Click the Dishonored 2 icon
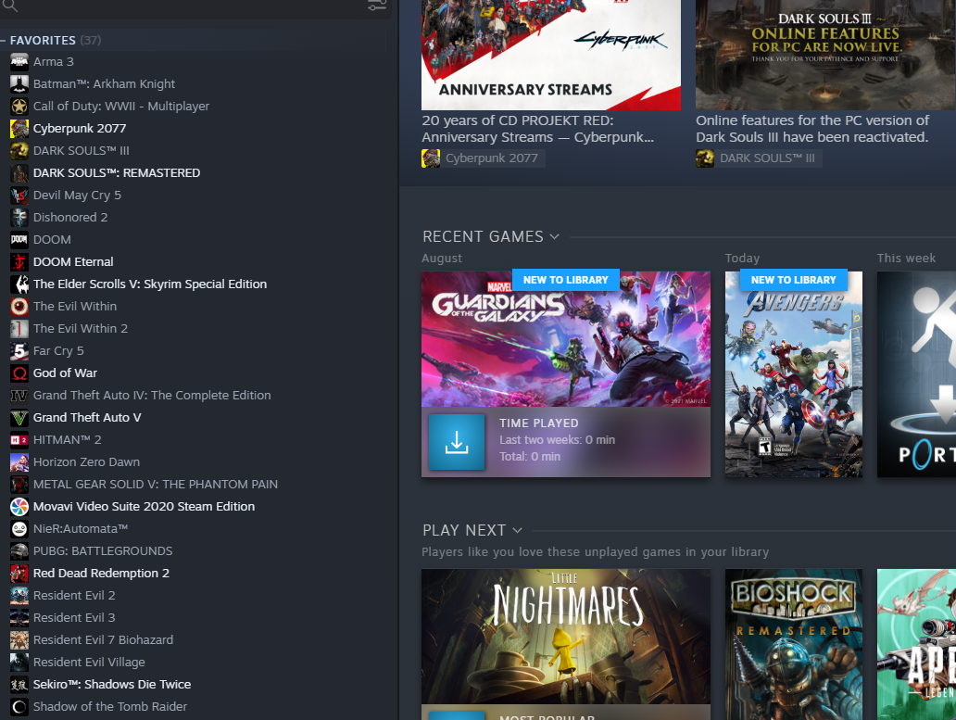The image size is (956, 720). point(19,218)
